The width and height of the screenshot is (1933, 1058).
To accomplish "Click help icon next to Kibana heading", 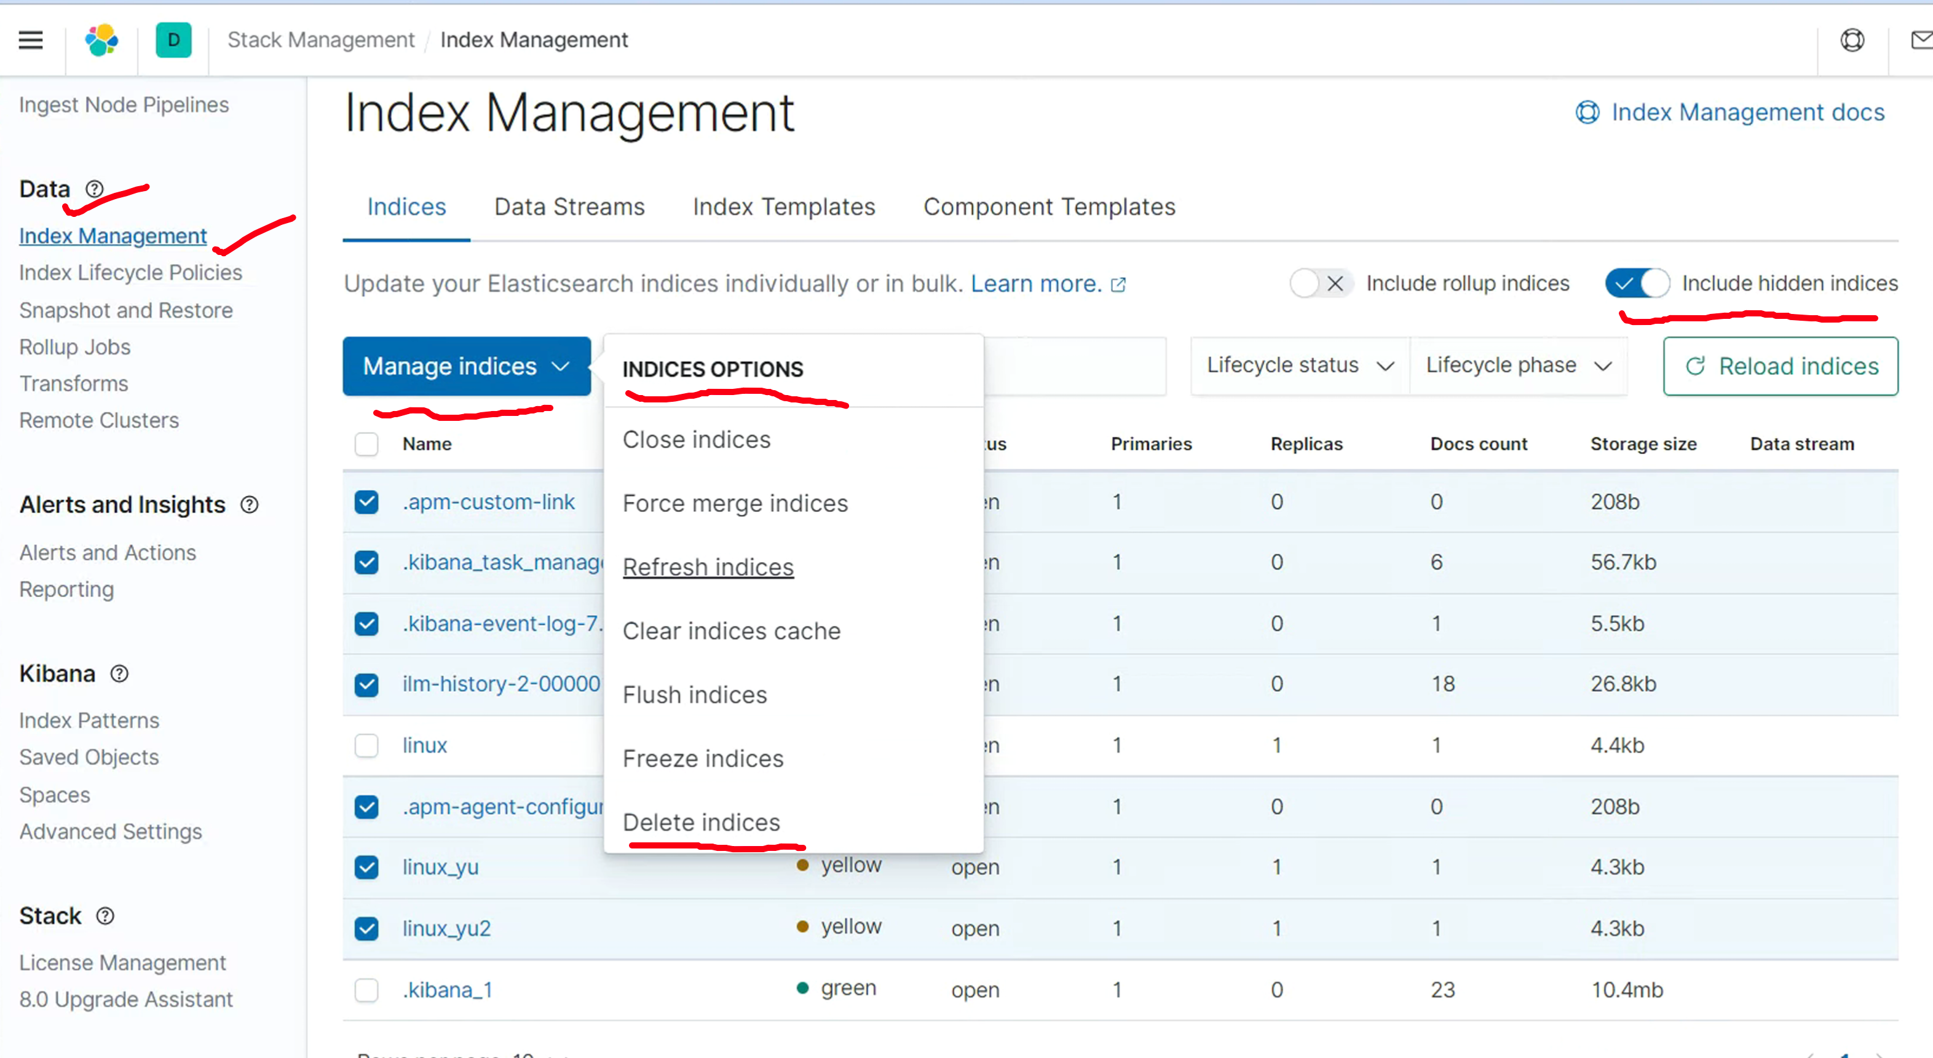I will pos(119,673).
